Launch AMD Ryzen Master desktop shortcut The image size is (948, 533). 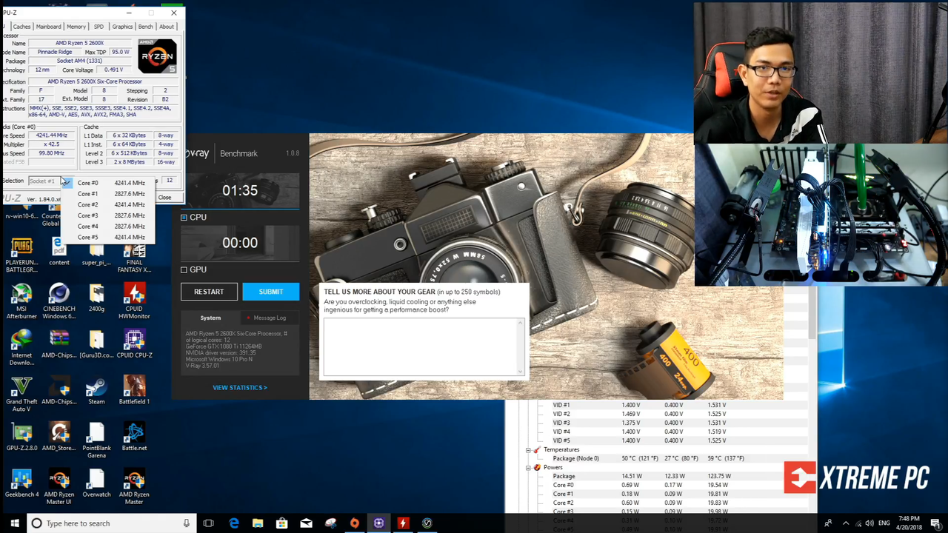click(134, 487)
